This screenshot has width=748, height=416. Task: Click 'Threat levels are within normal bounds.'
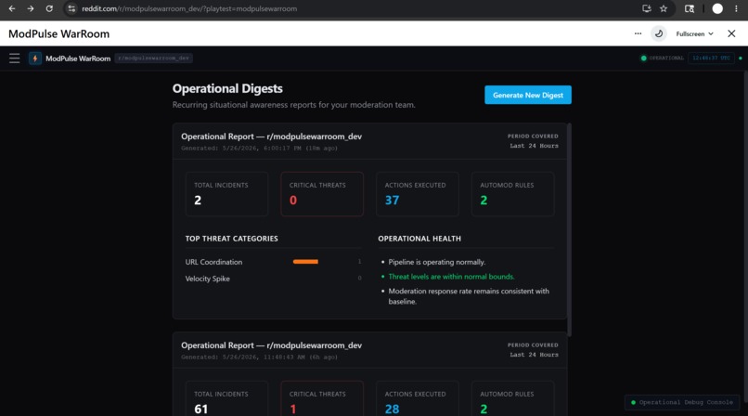451,277
